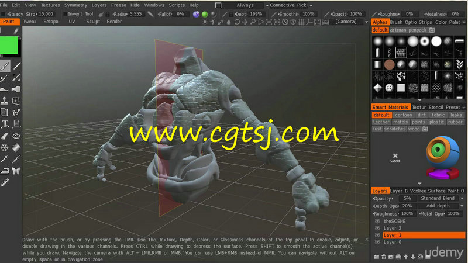
Task: Switch to the Retopo room tab
Action: (x=51, y=22)
